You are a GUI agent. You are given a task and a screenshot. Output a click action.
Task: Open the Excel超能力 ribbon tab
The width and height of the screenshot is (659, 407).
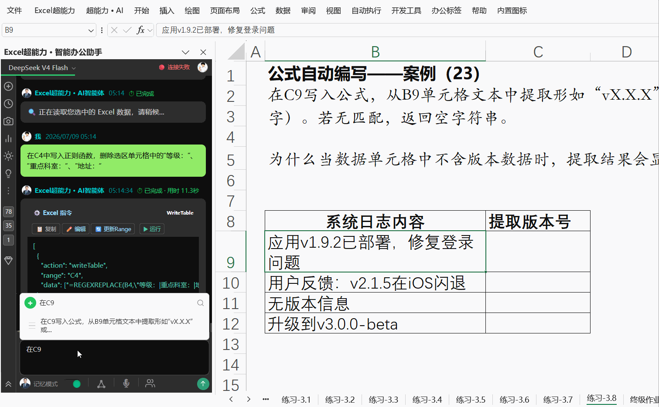point(55,10)
